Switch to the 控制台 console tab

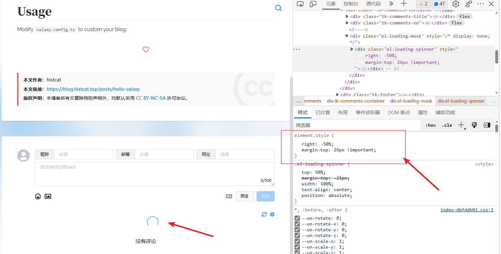pos(351,4)
